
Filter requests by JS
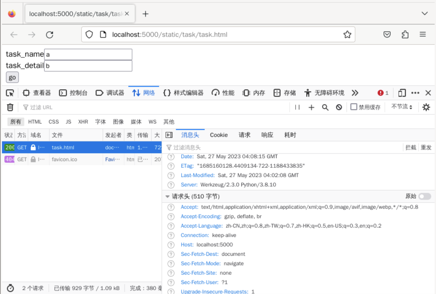tap(68, 122)
